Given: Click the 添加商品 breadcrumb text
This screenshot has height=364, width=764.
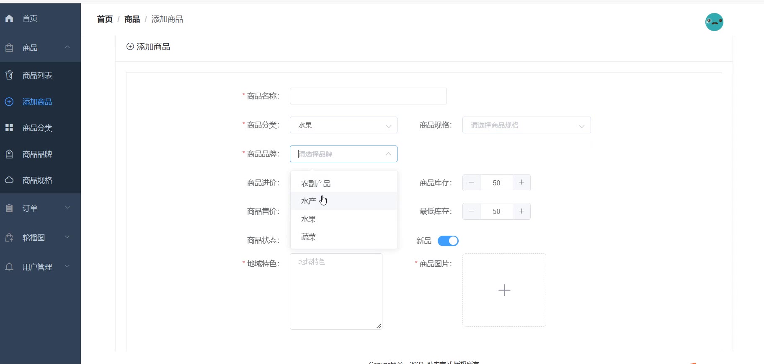Looking at the screenshot, I should click(x=167, y=19).
